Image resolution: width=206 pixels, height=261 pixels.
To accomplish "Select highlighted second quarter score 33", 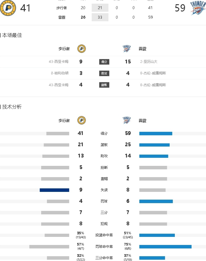I will point(100,17).
